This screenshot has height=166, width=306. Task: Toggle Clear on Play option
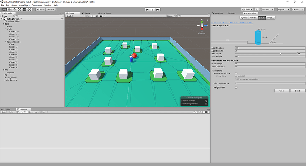[x=22, y=112]
